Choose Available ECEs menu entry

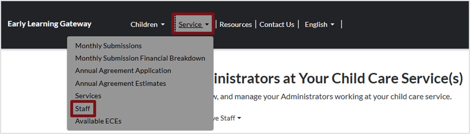coord(98,121)
